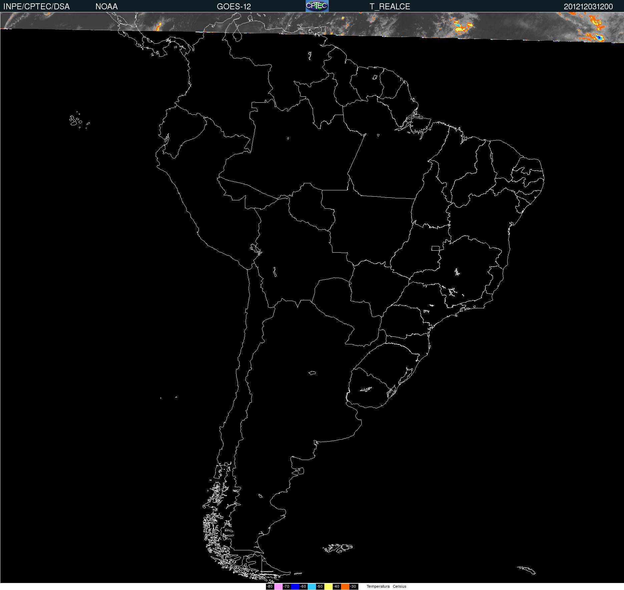The image size is (624, 590).
Task: Click the Celsius legend word
Action: (x=399, y=587)
